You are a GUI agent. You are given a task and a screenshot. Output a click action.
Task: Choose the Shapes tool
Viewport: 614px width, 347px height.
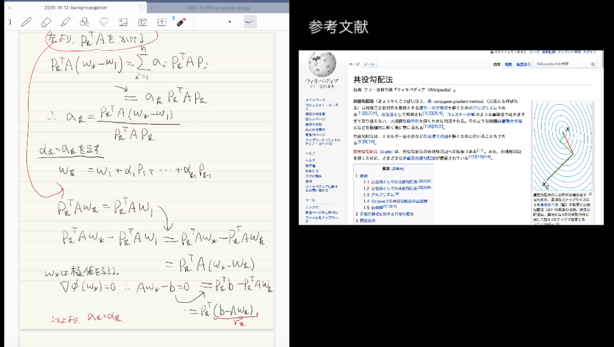pos(84,22)
